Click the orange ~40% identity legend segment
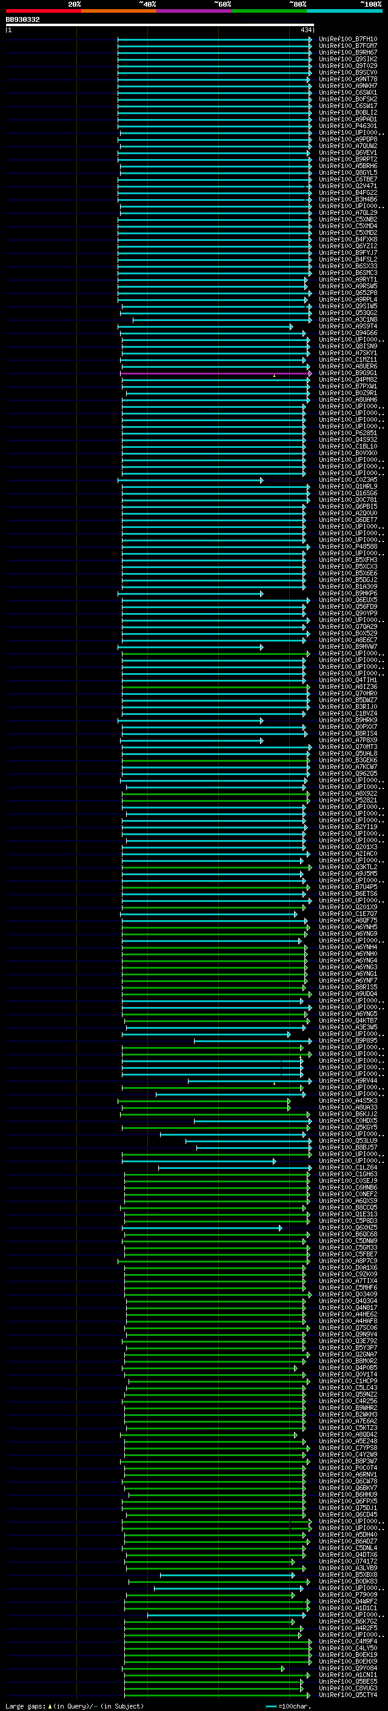This screenshot has height=1711, width=388. 119,11
